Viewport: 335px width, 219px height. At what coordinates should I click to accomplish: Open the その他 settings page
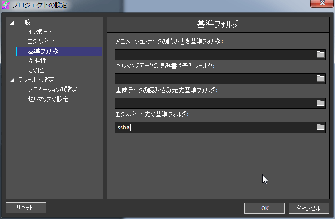pyautogui.click(x=36, y=70)
